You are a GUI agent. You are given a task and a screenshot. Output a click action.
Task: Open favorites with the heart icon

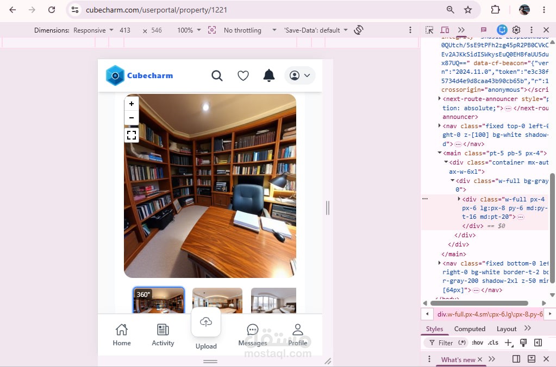click(x=243, y=75)
